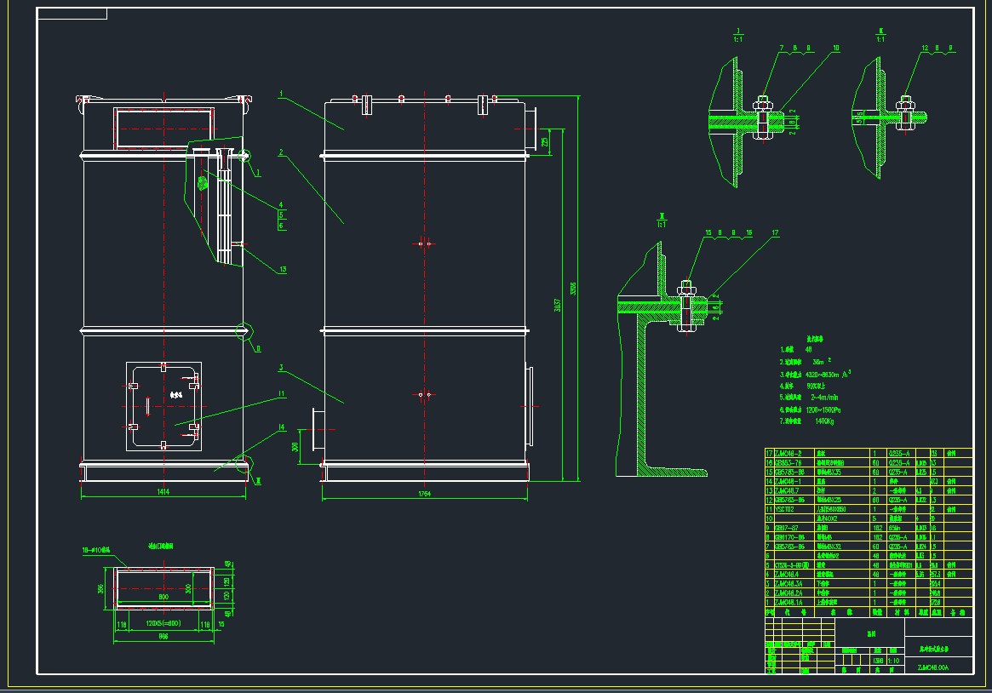Click the 18-#10 hole callout label
The height and width of the screenshot is (693, 992).
coord(96,550)
